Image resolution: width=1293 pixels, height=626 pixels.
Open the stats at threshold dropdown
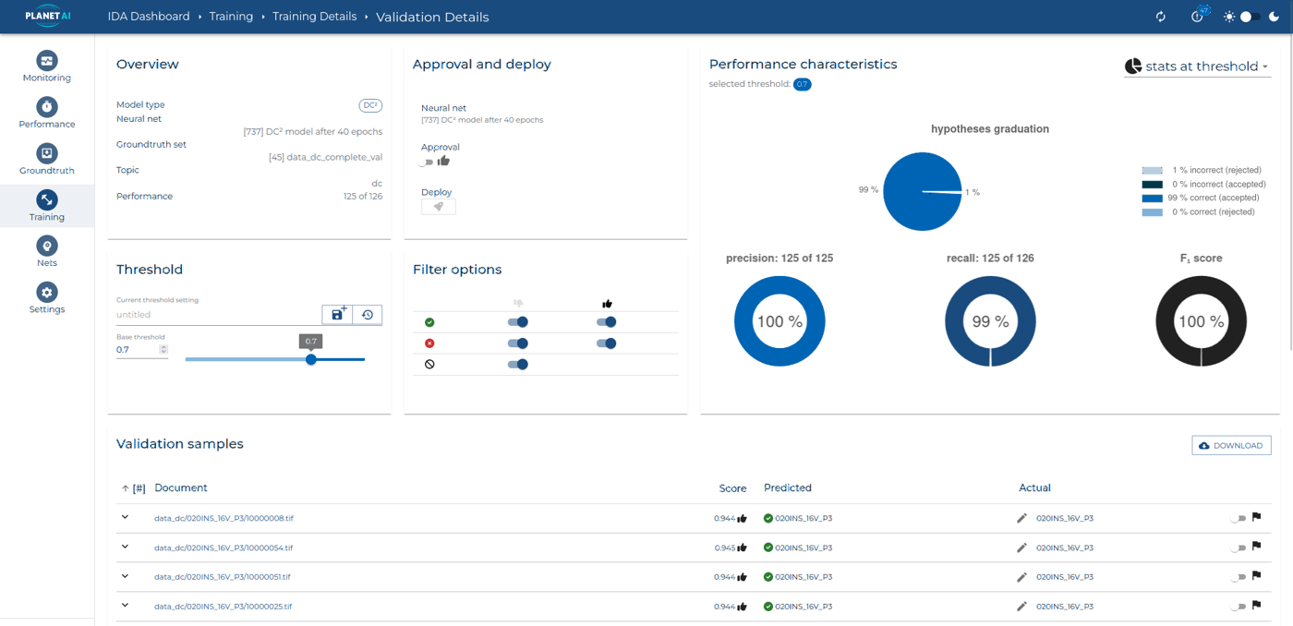1196,66
